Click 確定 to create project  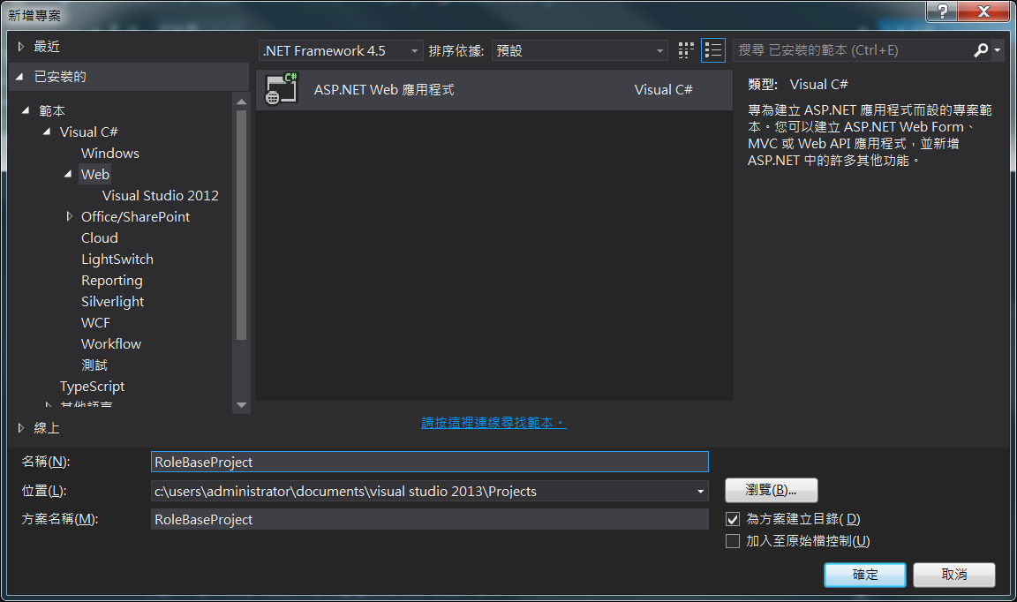point(864,575)
